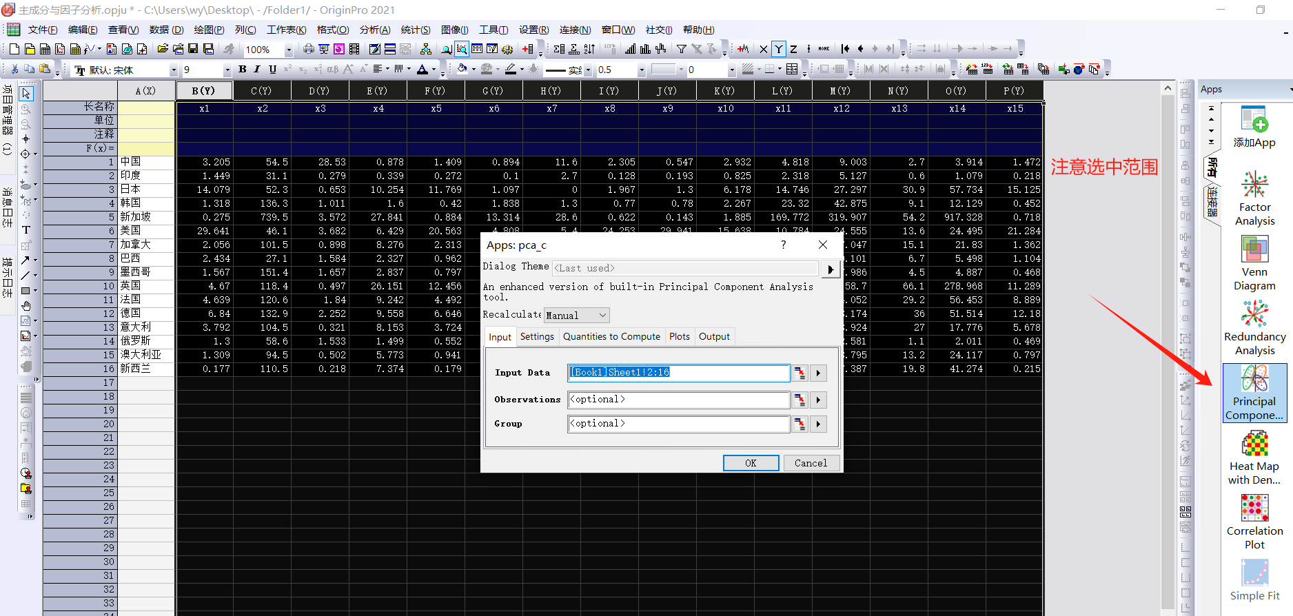Open the Venn Diagram app
The height and width of the screenshot is (616, 1293).
[1254, 263]
